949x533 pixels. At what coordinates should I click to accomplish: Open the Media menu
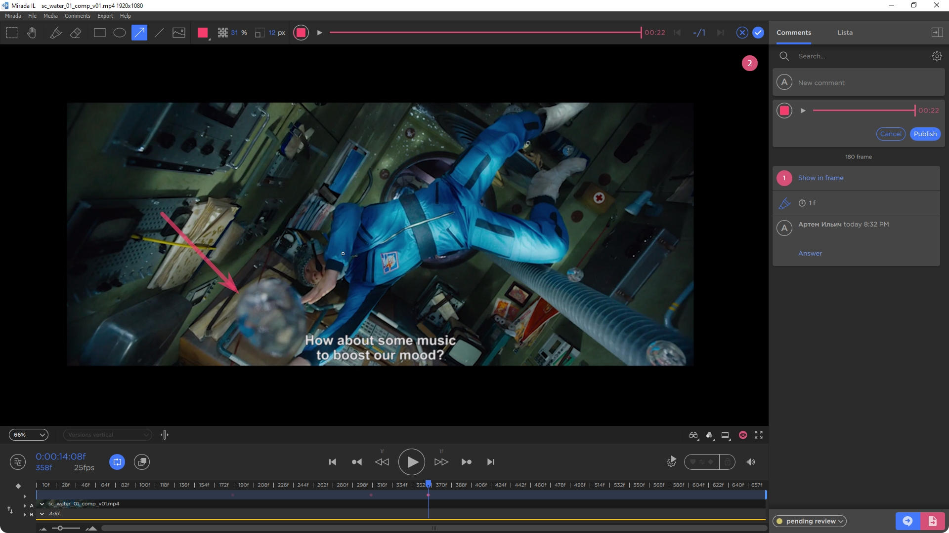click(x=50, y=16)
